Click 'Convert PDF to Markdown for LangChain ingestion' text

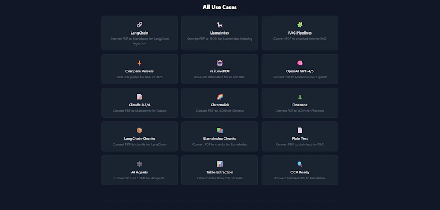[x=140, y=41]
